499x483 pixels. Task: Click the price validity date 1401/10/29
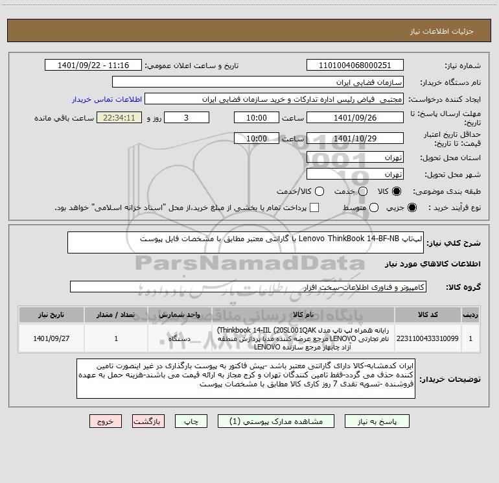[x=355, y=138]
